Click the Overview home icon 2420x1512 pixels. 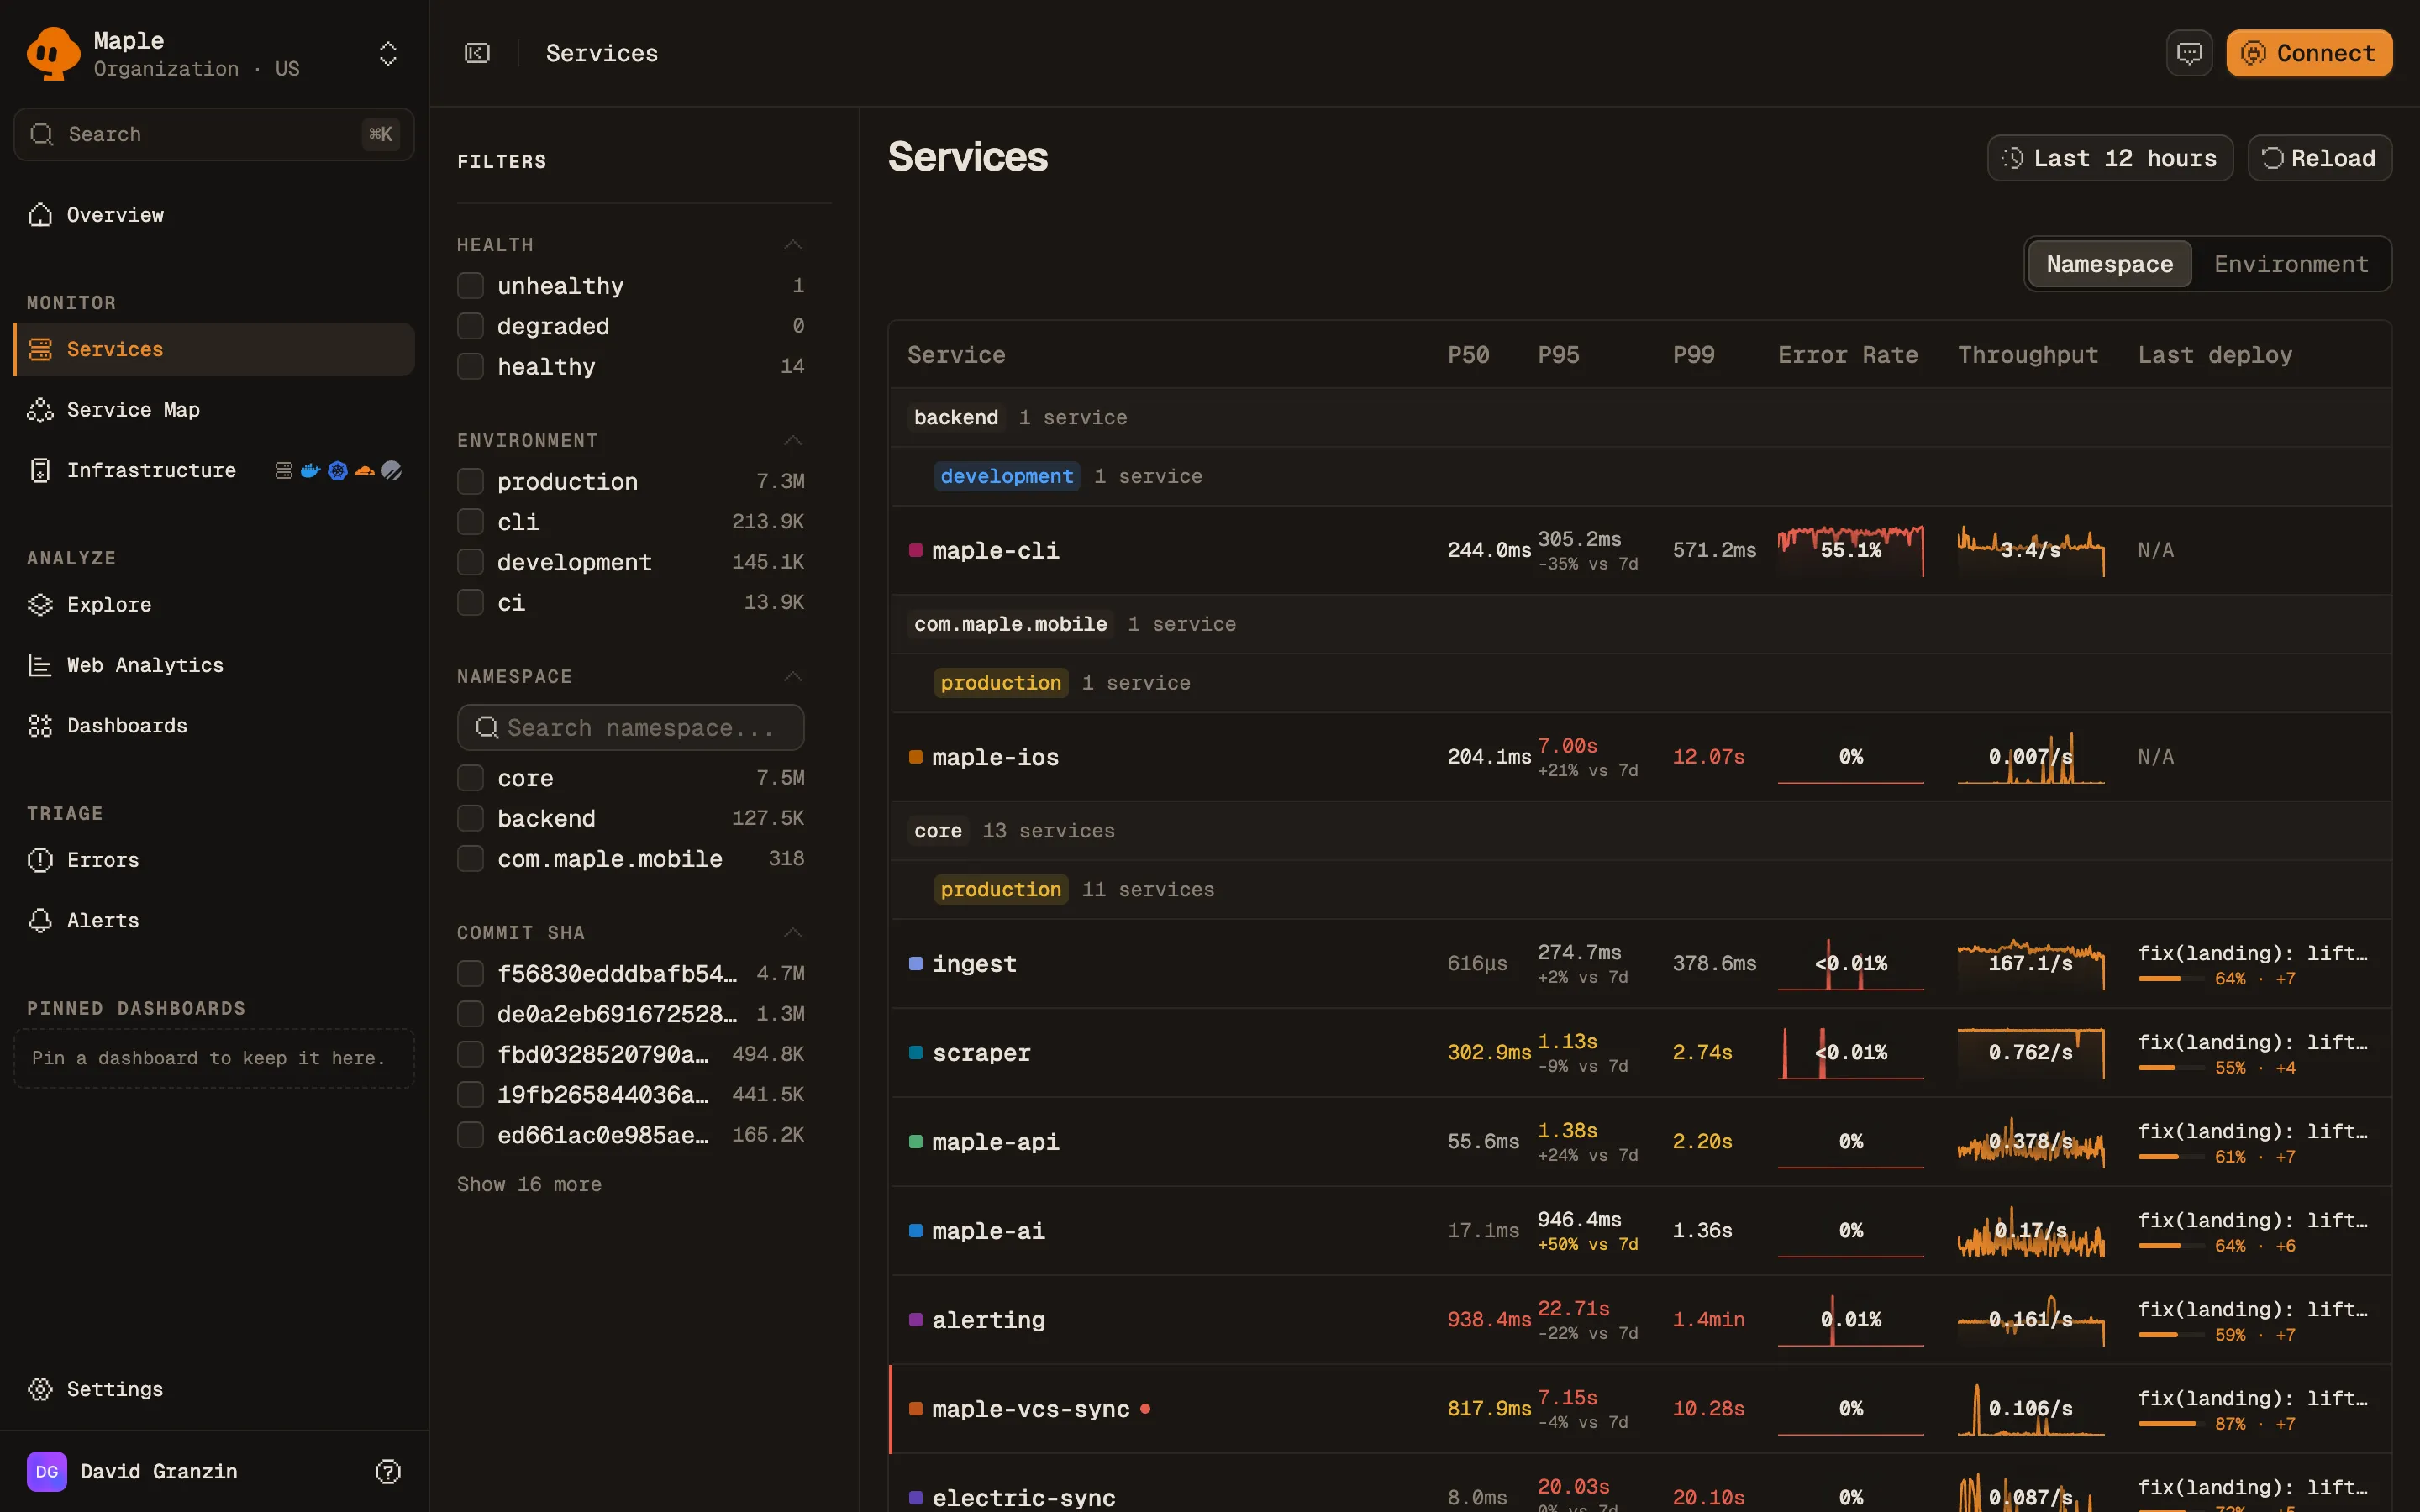[x=40, y=215]
